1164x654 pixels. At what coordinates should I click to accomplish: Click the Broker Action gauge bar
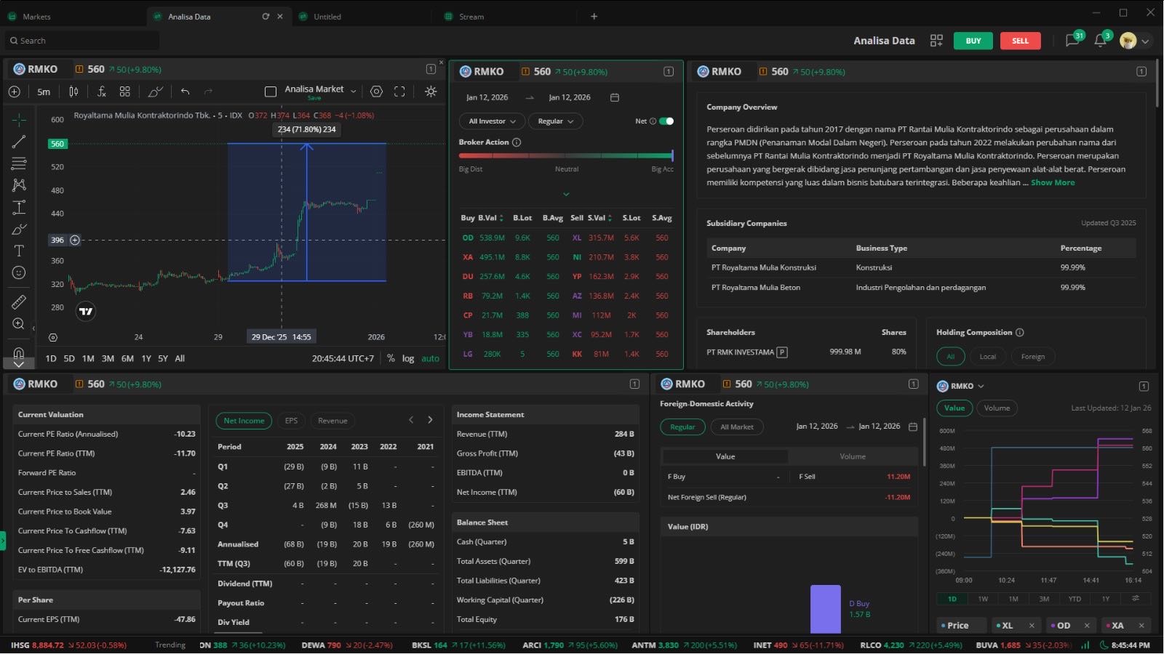click(566, 156)
